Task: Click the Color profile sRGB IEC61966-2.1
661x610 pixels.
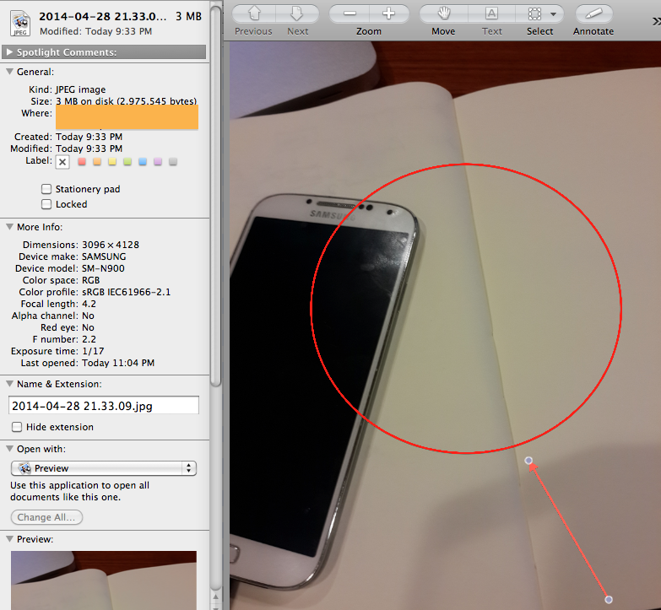Action: coord(126,292)
